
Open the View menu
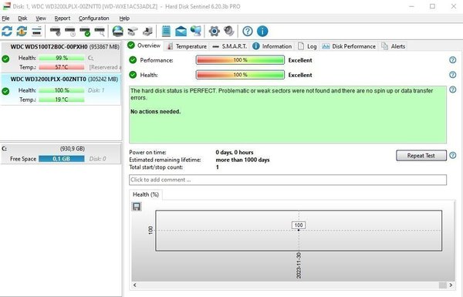tap(41, 19)
